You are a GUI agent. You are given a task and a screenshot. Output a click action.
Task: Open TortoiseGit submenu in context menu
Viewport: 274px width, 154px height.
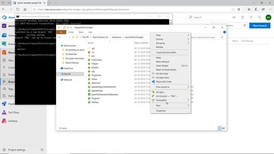170,100
